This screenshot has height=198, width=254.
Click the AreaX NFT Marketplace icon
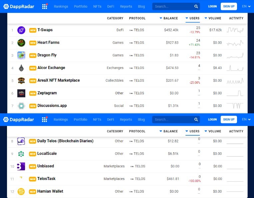tap(21, 81)
